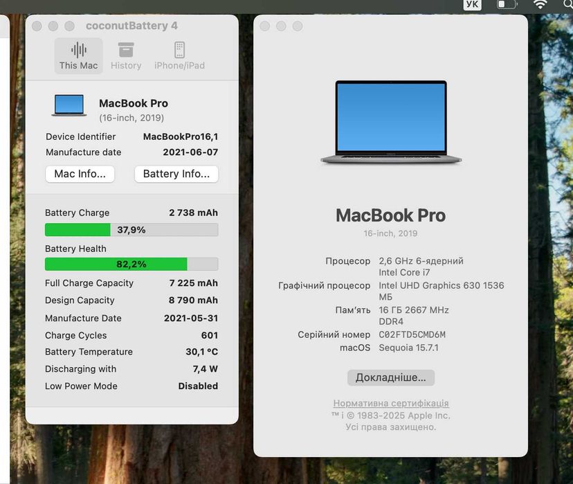Switch to the iPhone/iPad tab
Image resolution: width=573 pixels, height=484 pixels.
click(x=179, y=56)
